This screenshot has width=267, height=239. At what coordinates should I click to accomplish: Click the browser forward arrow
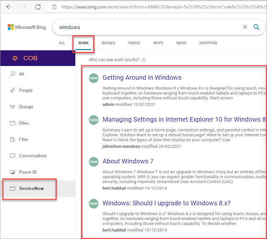point(23,7)
